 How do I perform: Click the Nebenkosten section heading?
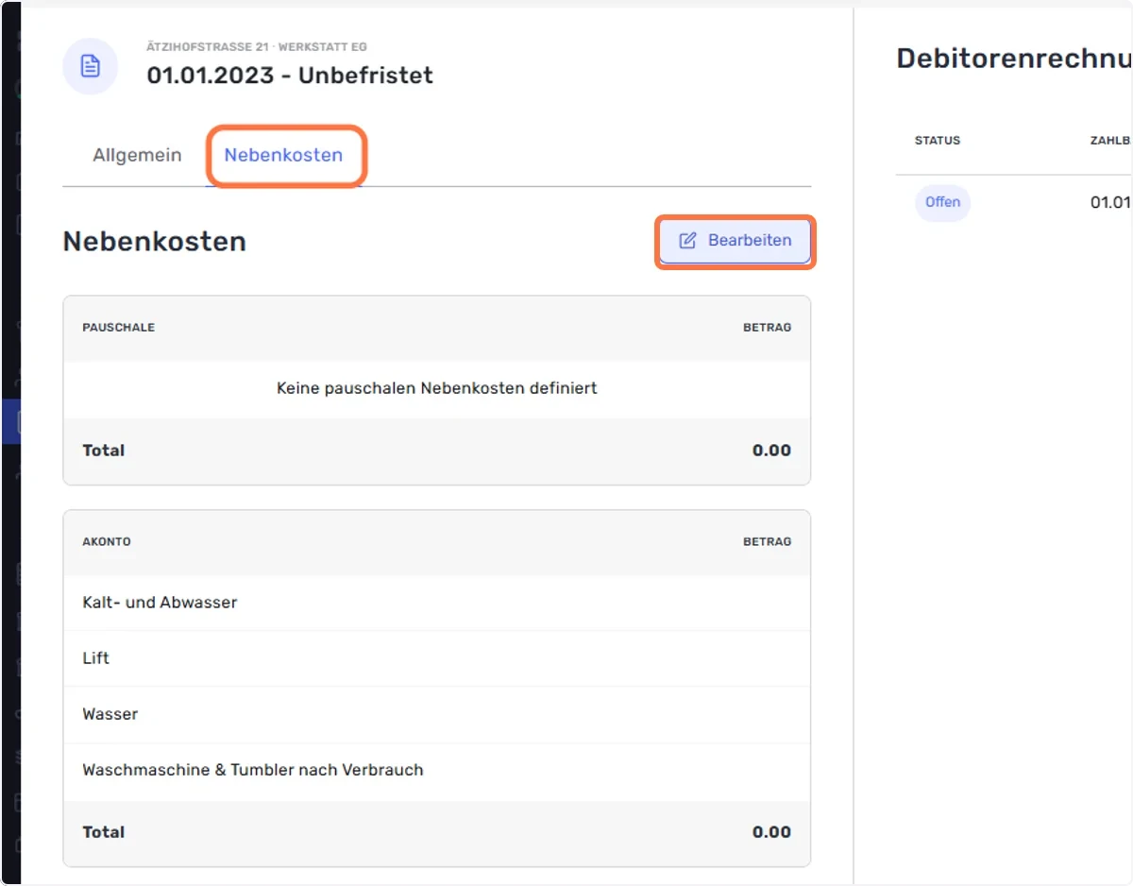pos(154,241)
